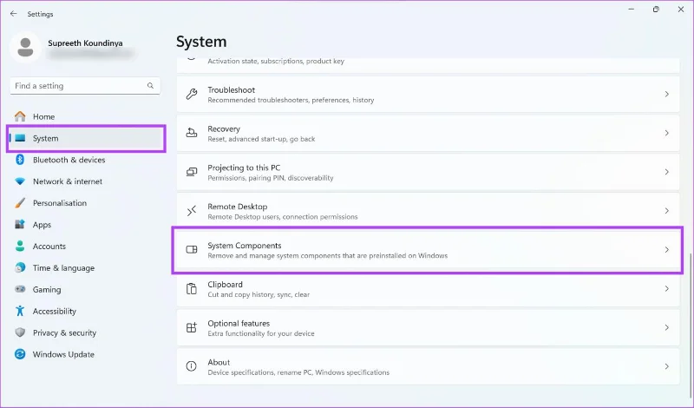The width and height of the screenshot is (694, 408).
Task: Click the Optional features grid icon
Action: coord(191,327)
